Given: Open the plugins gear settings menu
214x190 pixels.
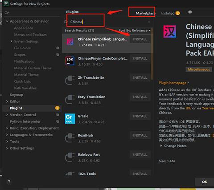Looking at the screenshot, I should [x=190, y=12].
